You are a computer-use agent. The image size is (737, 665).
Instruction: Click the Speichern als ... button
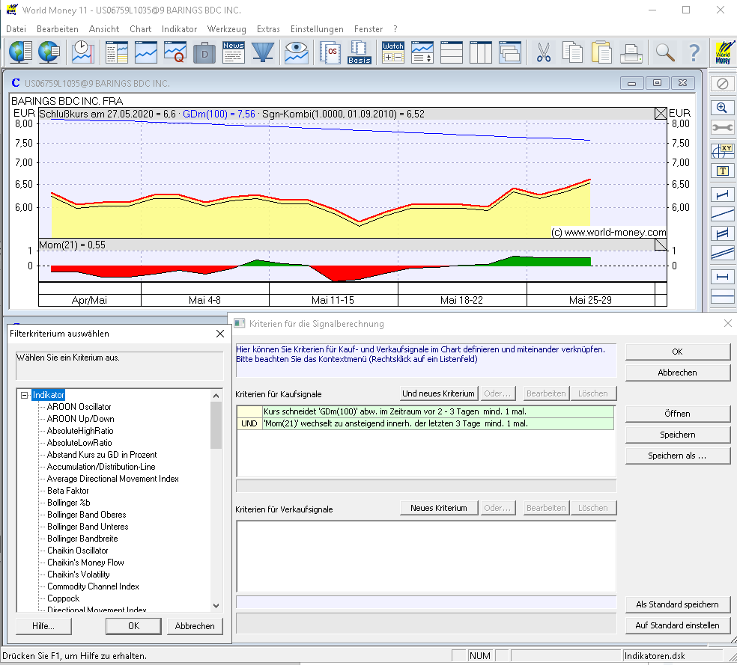[677, 456]
